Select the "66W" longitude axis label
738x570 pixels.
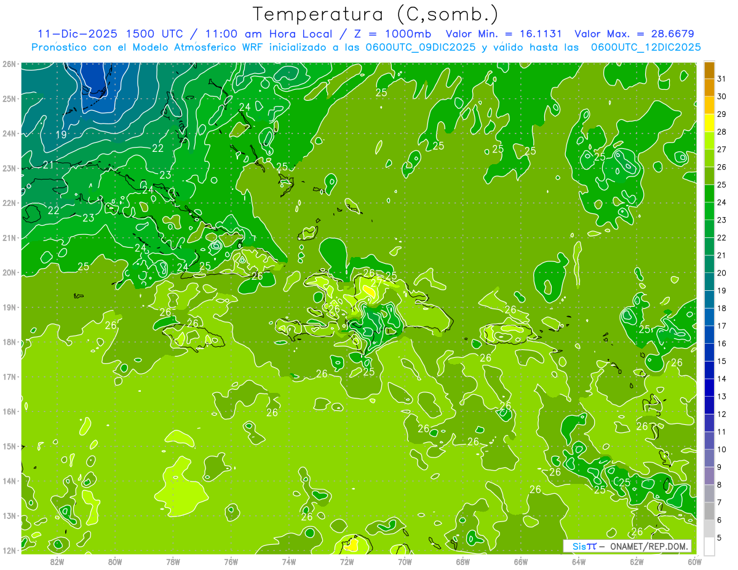pos(520,561)
